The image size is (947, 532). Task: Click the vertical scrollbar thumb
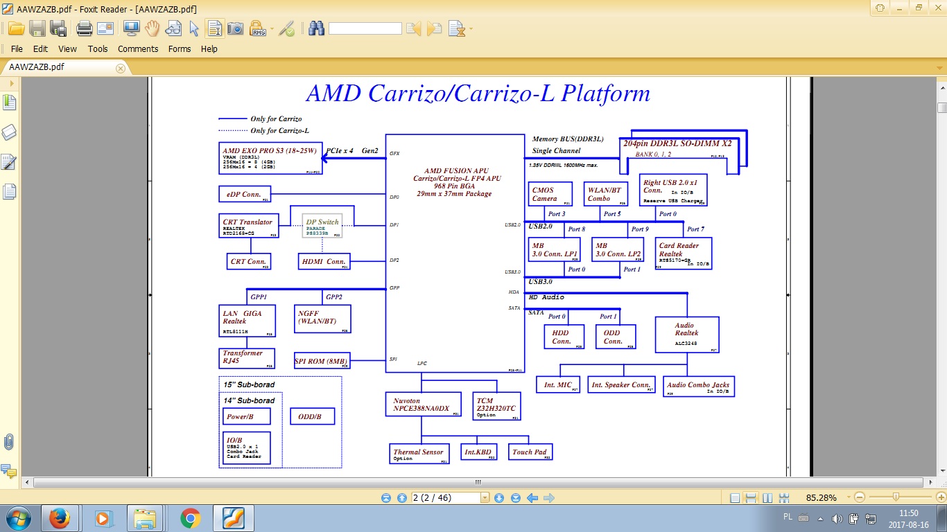942,107
